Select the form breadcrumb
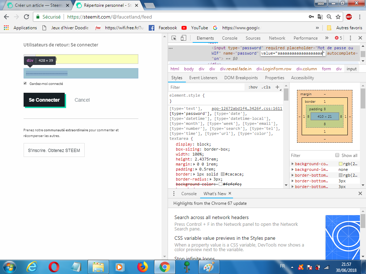Image resolution: width=366 pixels, height=274 pixels. pos(326,69)
